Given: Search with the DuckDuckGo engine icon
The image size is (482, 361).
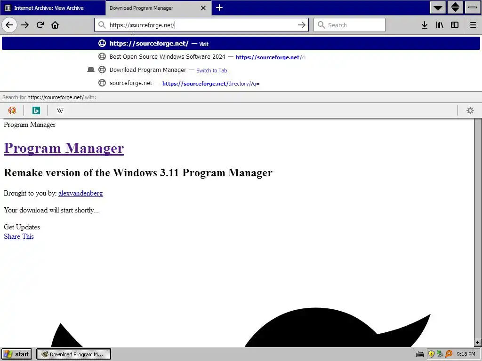Looking at the screenshot, I should click(12, 110).
